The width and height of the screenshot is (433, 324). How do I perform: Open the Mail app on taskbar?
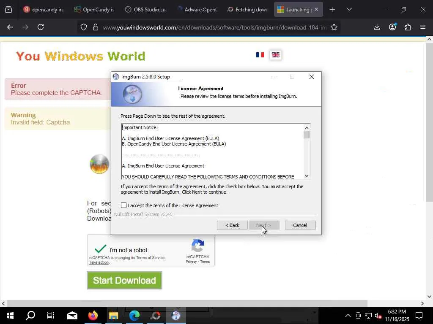click(x=72, y=316)
